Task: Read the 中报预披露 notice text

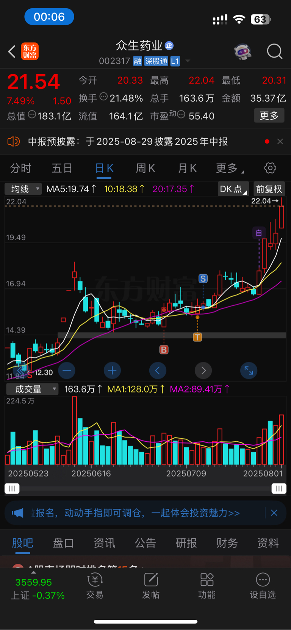Action: coord(128,142)
